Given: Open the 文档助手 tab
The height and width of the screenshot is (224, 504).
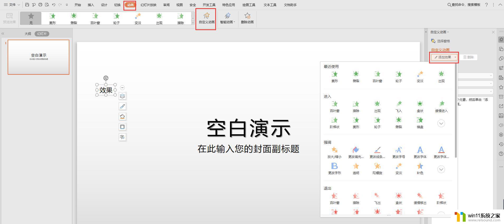Looking at the screenshot, I should 290,5.
